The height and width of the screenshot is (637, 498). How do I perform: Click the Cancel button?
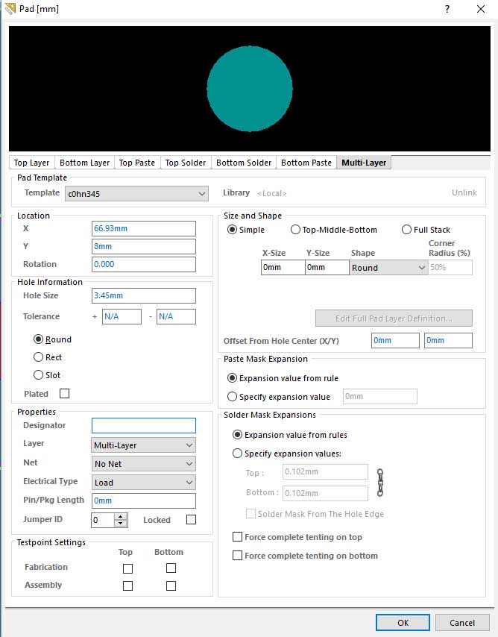click(x=462, y=622)
